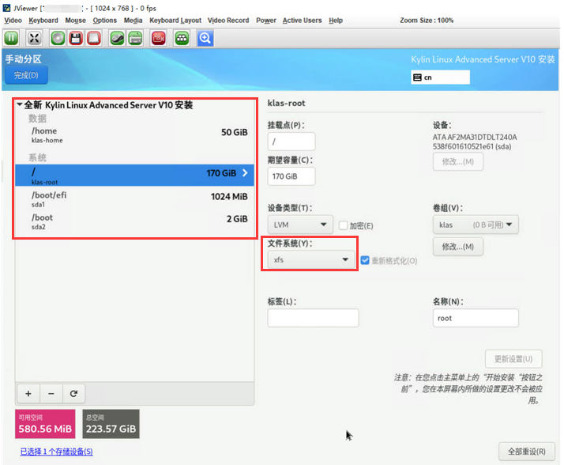This screenshot has height=465, width=564.
Task: Reload storage configuration from disk
Action: (x=73, y=394)
